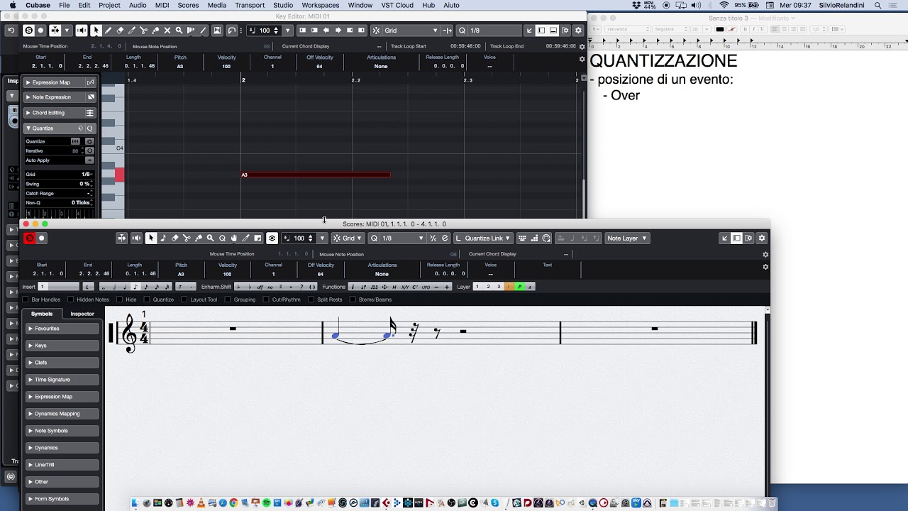Click the Chord Editing section icon

(90, 113)
